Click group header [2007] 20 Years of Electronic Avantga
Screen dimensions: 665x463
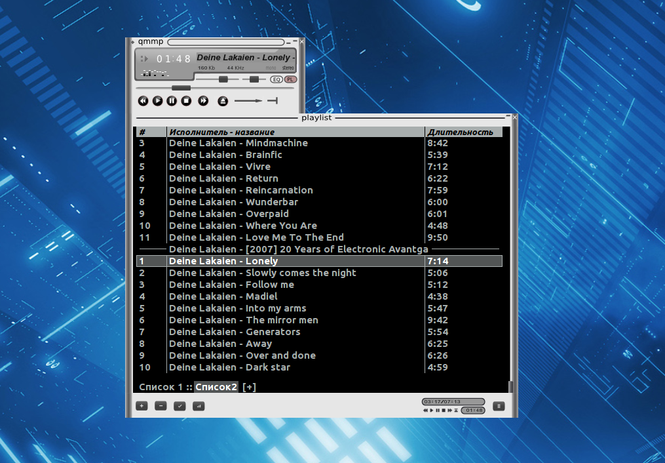coord(319,250)
